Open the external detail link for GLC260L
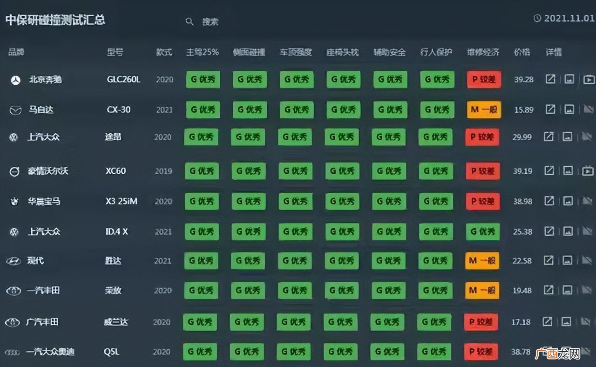This screenshot has width=596, height=367. pyautogui.click(x=550, y=79)
